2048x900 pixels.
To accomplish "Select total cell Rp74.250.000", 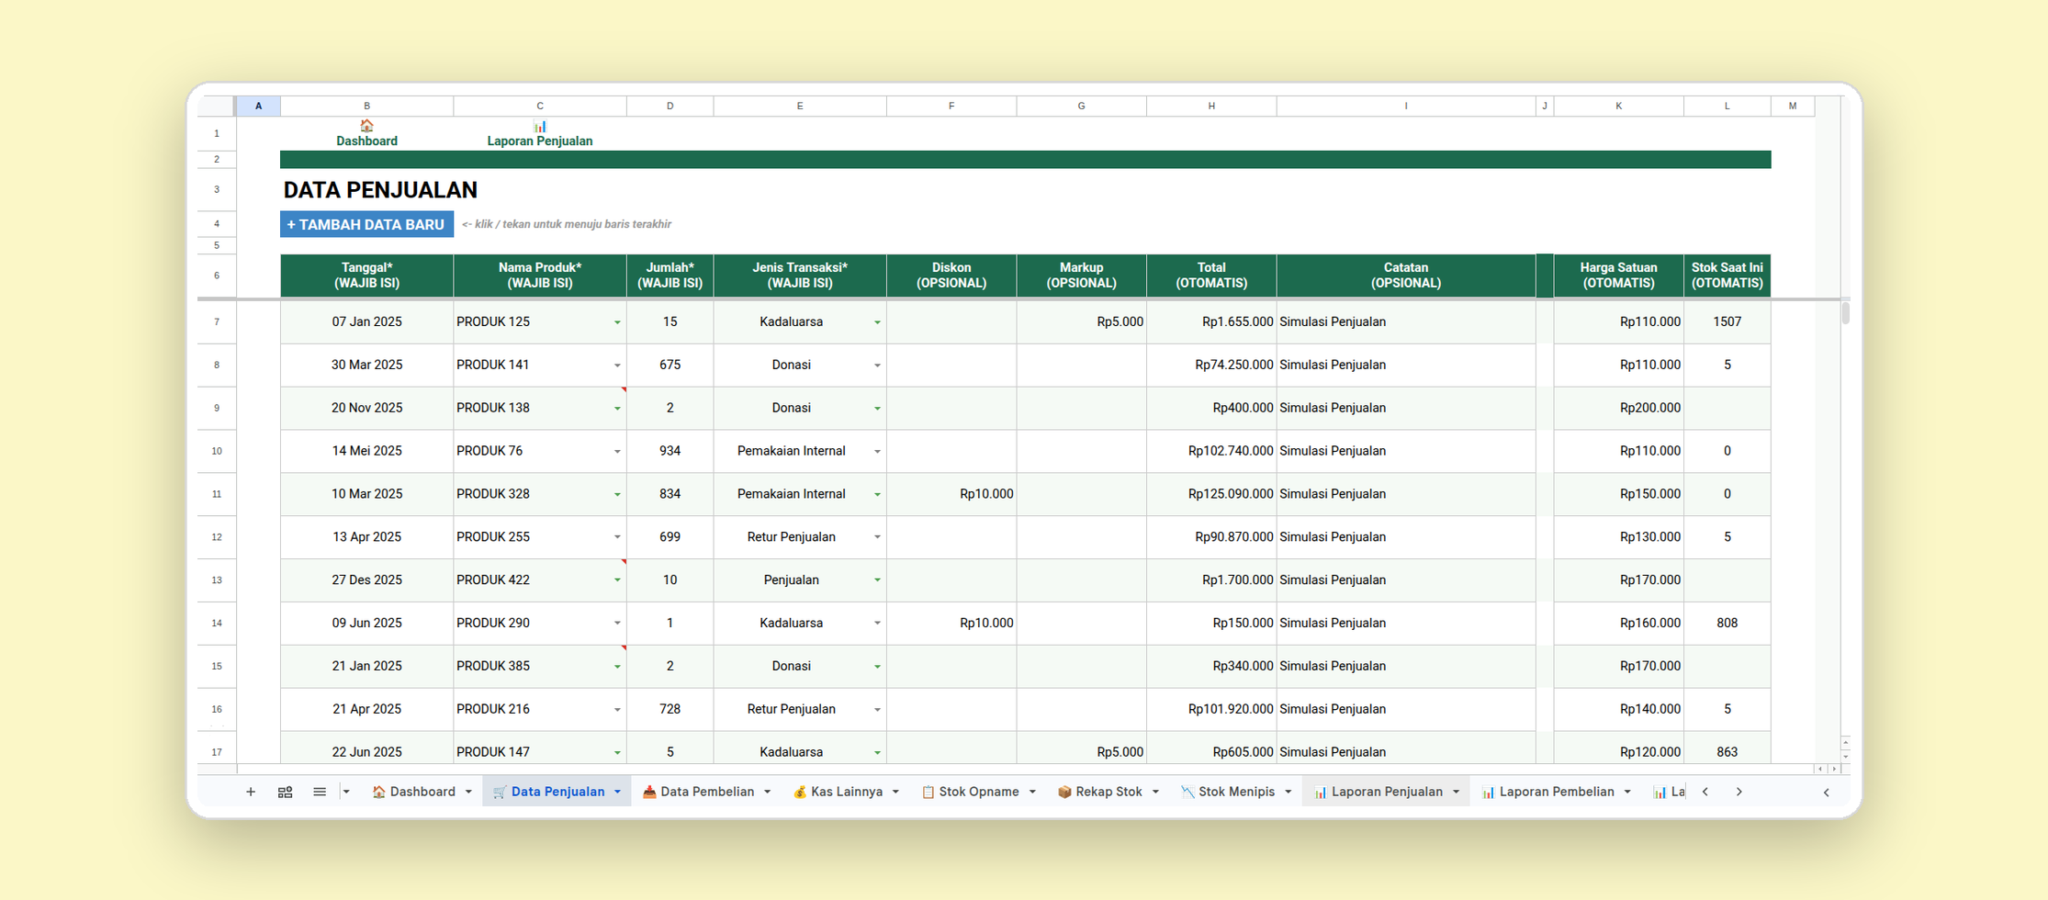I will (1211, 365).
